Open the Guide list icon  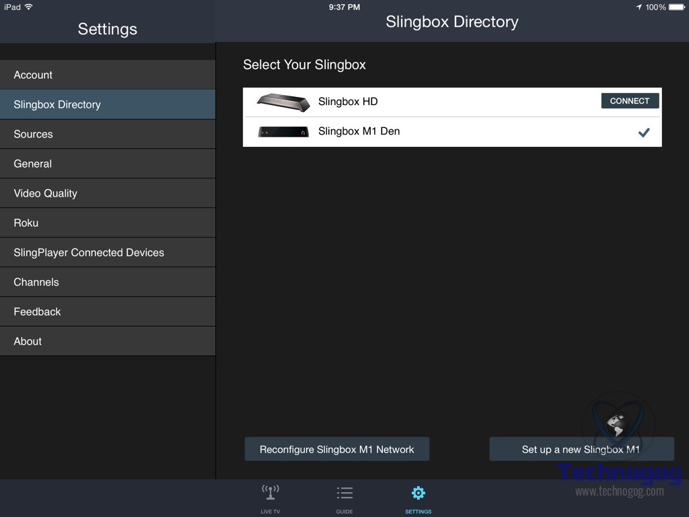point(344,493)
